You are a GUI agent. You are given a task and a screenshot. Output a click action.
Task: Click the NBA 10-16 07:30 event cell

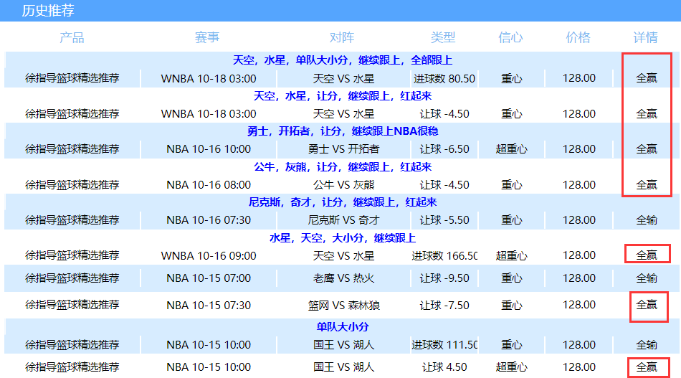209,220
